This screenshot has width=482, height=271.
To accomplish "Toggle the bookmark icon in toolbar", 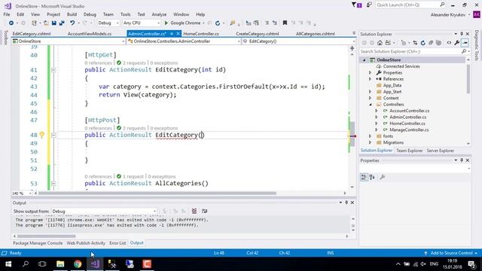I will tap(285, 23).
